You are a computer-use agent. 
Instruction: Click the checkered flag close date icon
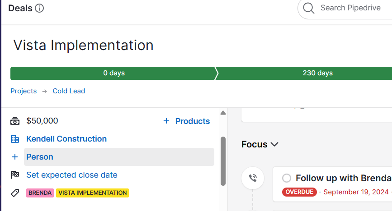pyautogui.click(x=15, y=175)
